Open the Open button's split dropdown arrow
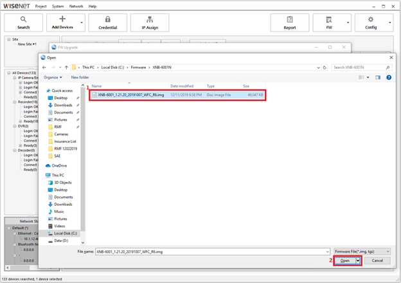Image resolution: width=401 pixels, height=283 pixels. tap(358, 260)
